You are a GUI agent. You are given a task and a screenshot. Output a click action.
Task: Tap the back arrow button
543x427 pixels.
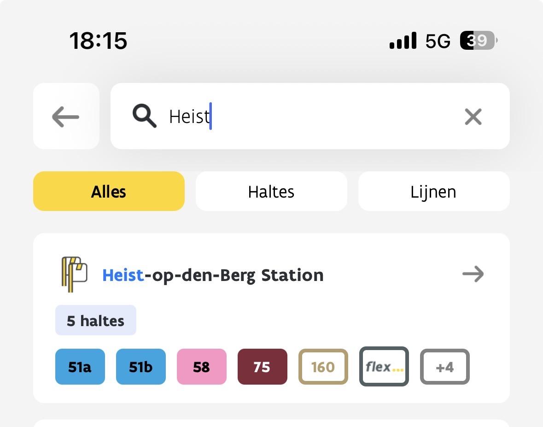(x=66, y=117)
